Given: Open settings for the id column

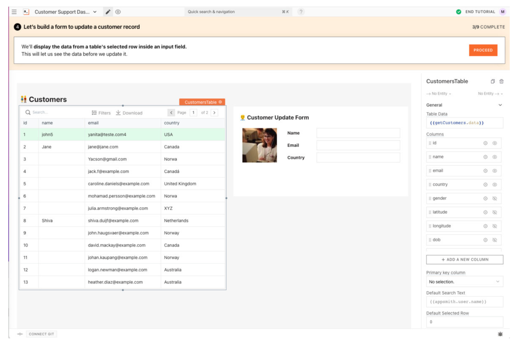Looking at the screenshot, I should [485, 143].
